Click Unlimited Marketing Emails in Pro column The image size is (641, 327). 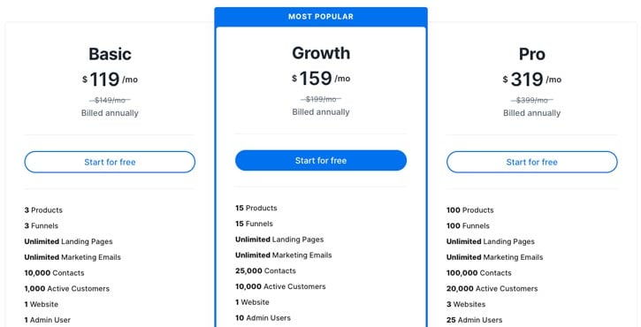(494, 257)
